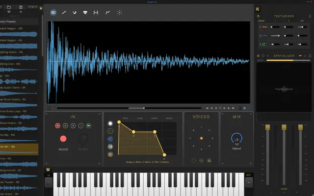Click the orange waveform row first slider
The width and height of the screenshot is (314, 196).
click(275, 27)
